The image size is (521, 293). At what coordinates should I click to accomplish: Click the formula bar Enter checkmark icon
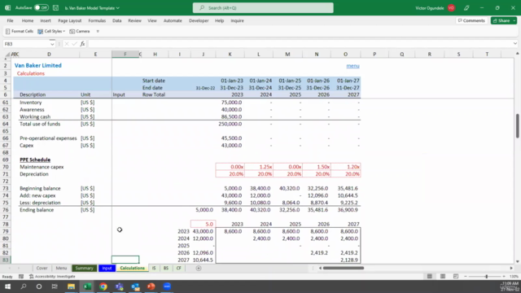[x=74, y=44]
